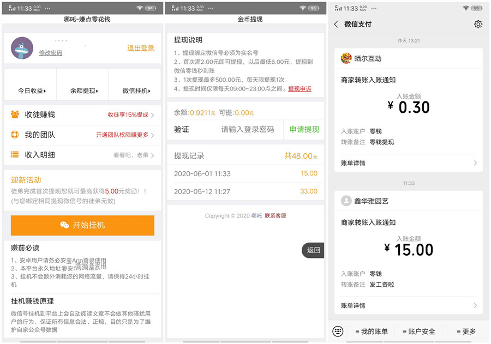This screenshot has height=344, width=491.
Task: Click the 收徒赚钱 people icon
Action: (x=15, y=114)
